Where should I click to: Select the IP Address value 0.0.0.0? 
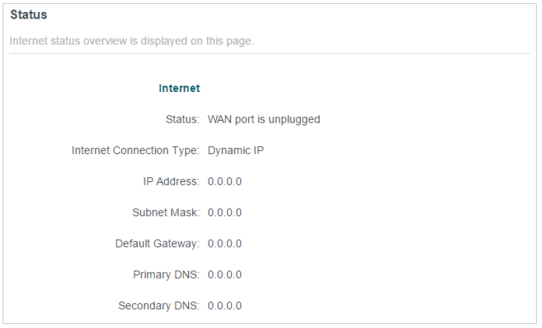click(x=224, y=181)
